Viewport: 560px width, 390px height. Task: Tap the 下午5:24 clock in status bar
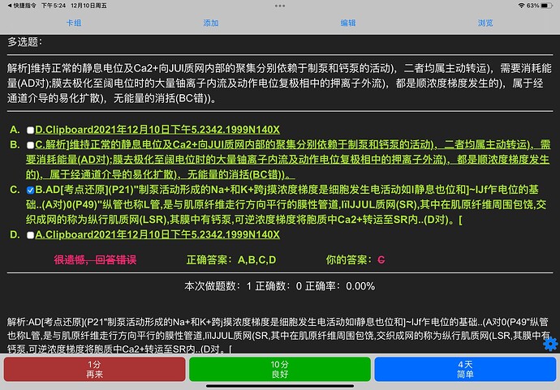click(54, 6)
